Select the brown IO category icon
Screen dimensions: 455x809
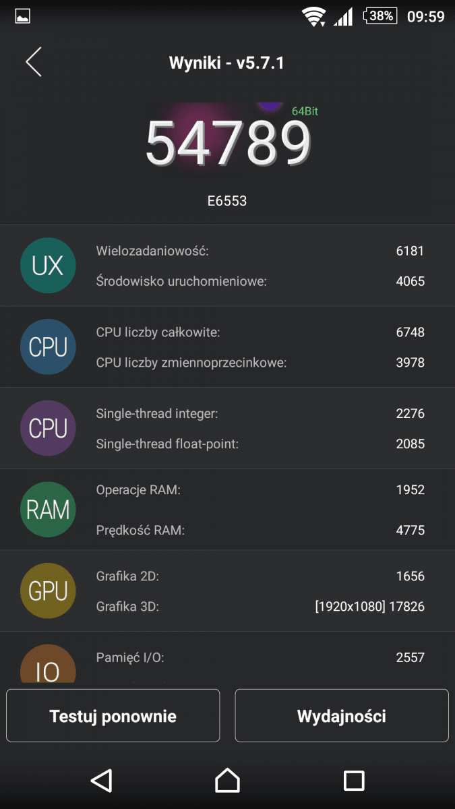(48, 663)
